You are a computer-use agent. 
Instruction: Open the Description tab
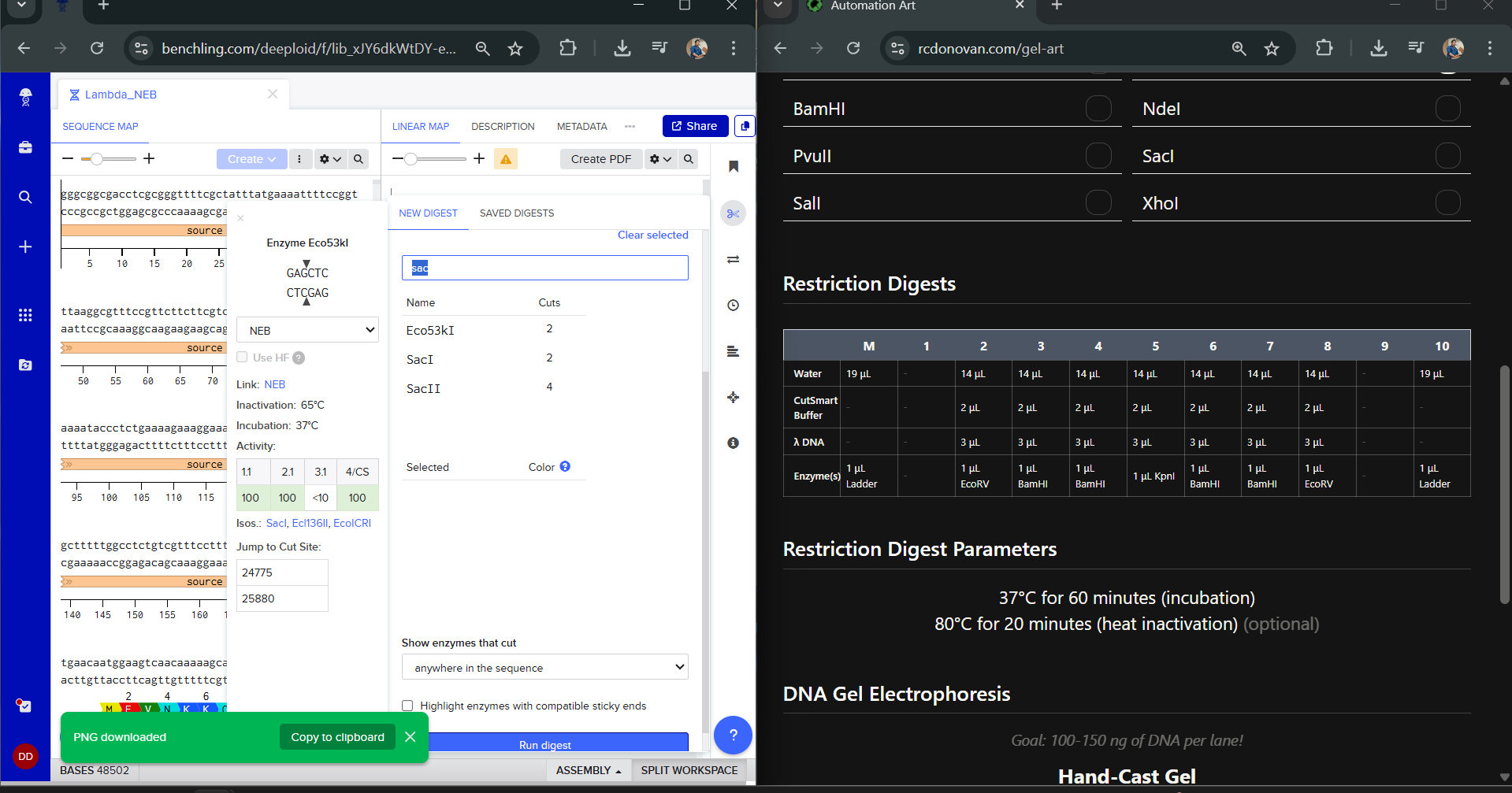[503, 127]
